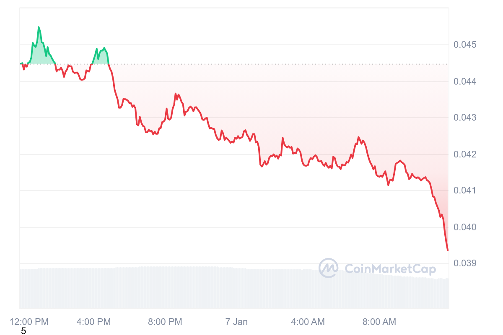Select the 0.042 price axis label

[x=465, y=155]
